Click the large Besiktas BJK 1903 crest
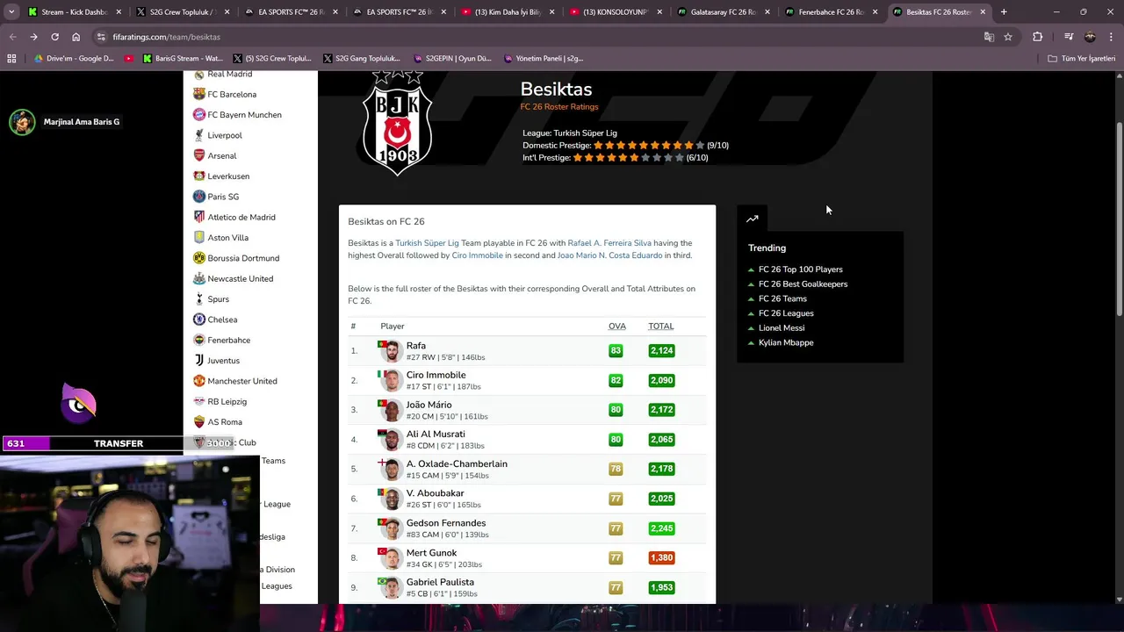 pos(398,124)
